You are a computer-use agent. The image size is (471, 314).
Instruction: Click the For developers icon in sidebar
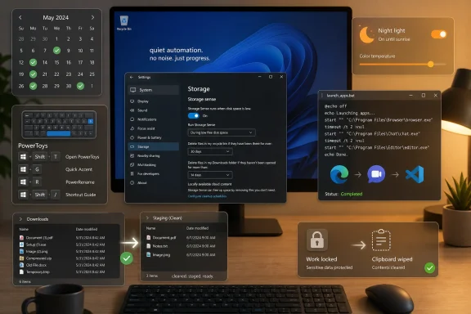coord(132,173)
